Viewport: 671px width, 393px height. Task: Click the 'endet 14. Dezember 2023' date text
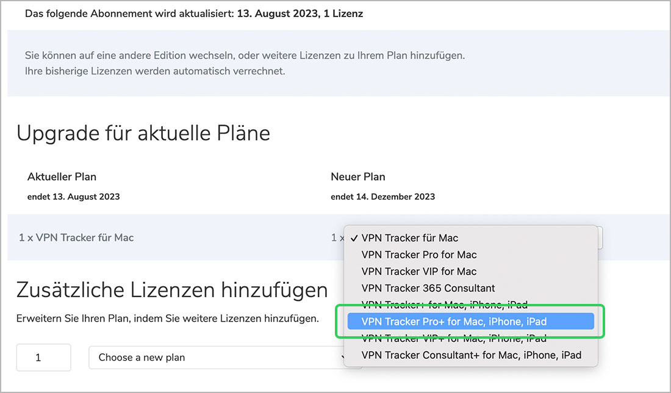click(382, 196)
